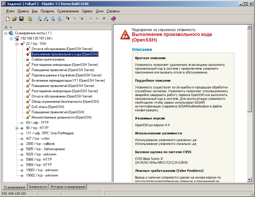The image size is (255, 197).
Task: Open a task file with folder icon
Action: [x=14, y=19]
